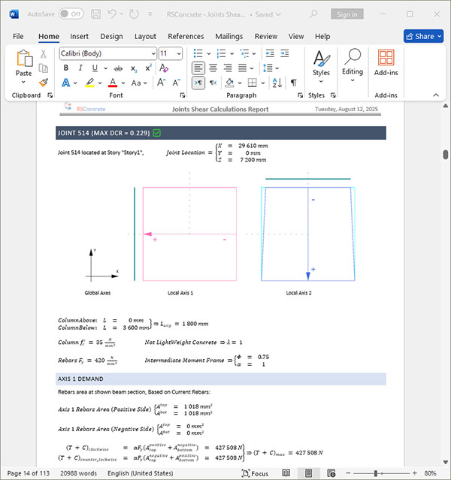Apply subscript formatting
Image resolution: width=451 pixels, height=480 pixels.
(x=134, y=68)
